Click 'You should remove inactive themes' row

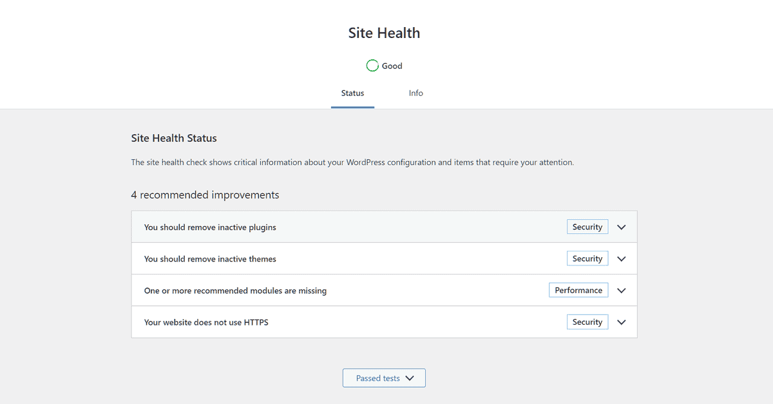coord(384,258)
